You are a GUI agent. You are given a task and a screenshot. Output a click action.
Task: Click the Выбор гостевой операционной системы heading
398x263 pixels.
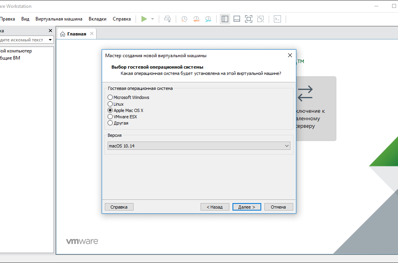pyautogui.click(x=157, y=67)
